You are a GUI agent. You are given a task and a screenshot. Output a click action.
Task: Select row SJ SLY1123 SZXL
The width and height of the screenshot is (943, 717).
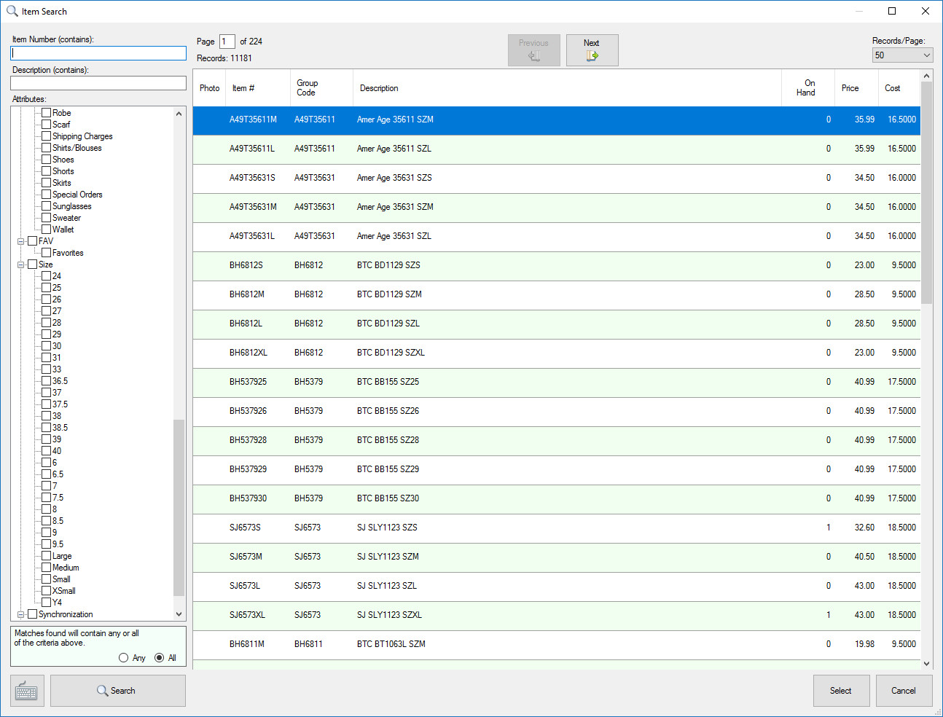point(557,615)
